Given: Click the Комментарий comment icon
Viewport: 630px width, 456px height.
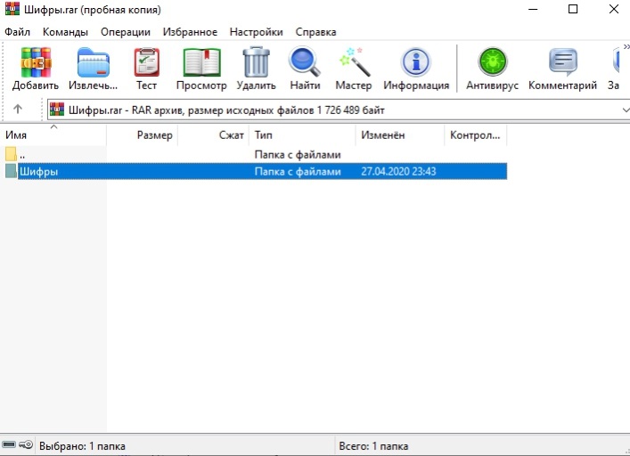Looking at the screenshot, I should pyautogui.click(x=562, y=64).
